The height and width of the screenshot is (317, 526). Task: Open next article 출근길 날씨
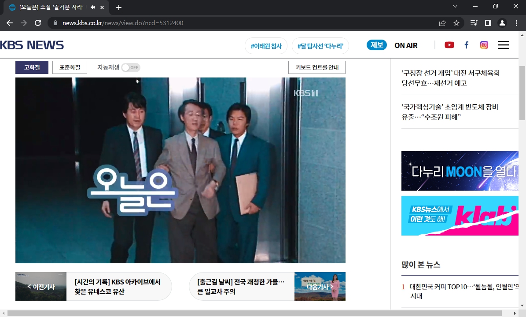click(241, 287)
